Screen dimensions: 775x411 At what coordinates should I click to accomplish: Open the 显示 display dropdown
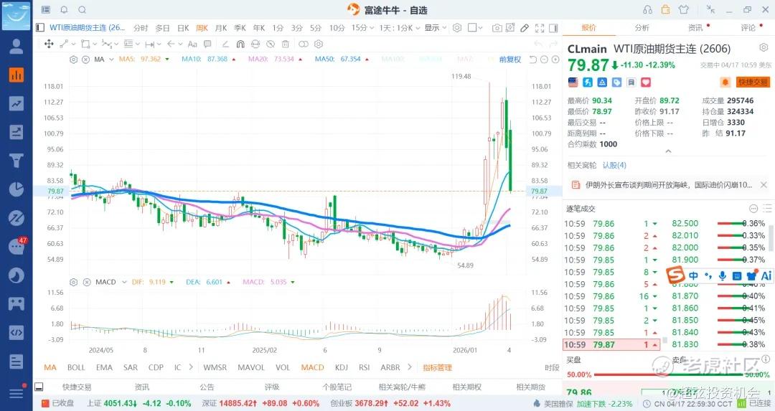(x=436, y=28)
